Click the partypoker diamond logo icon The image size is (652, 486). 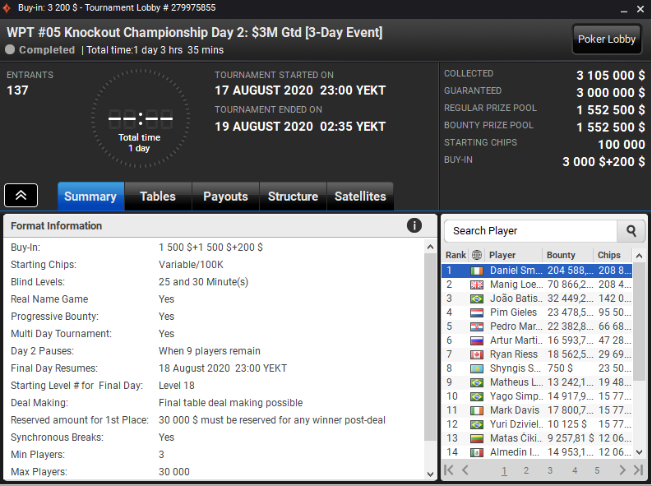coord(7,8)
